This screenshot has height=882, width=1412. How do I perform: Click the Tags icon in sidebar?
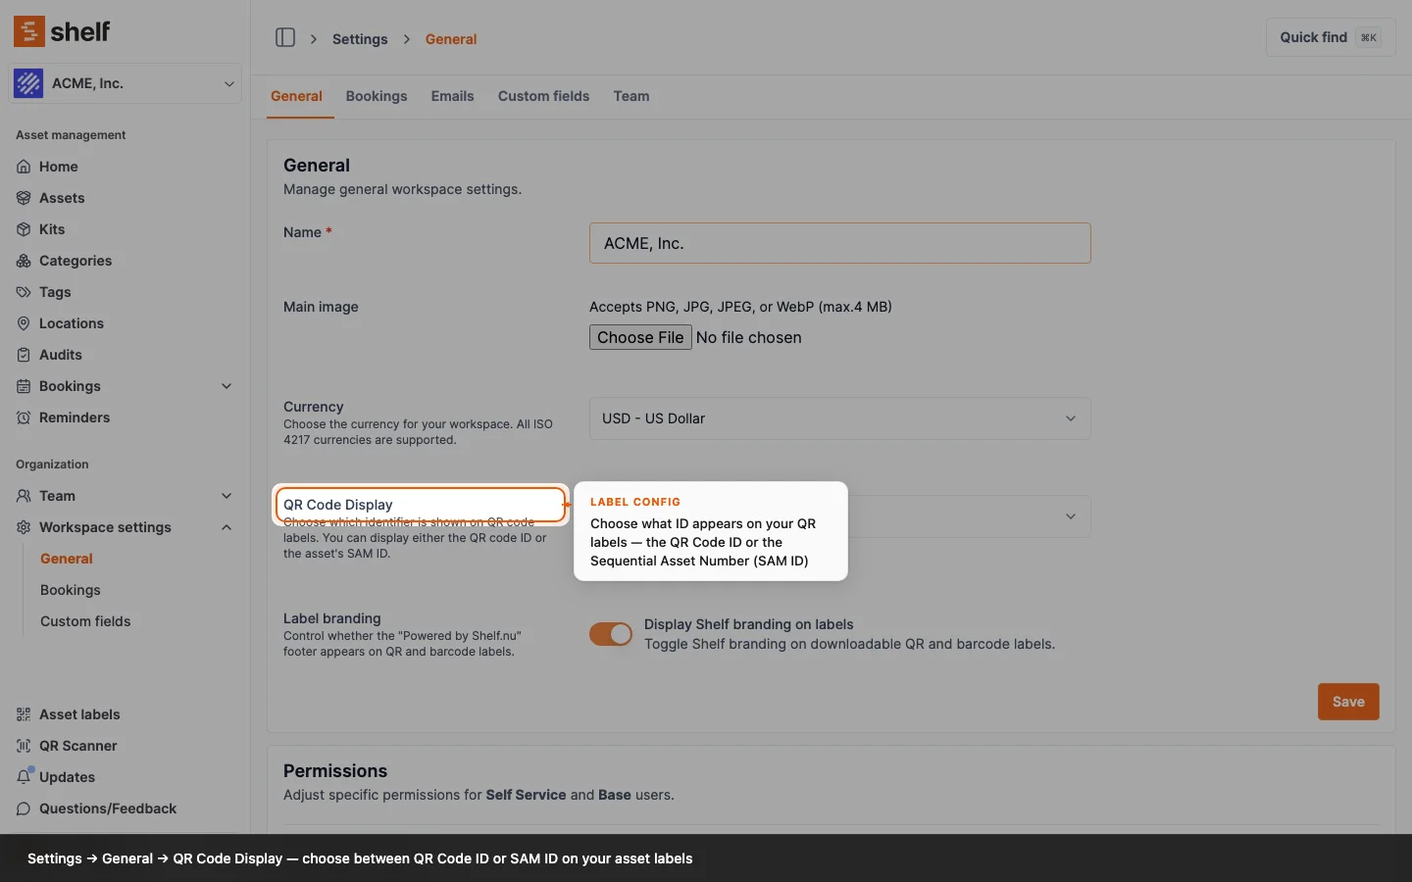(24, 292)
